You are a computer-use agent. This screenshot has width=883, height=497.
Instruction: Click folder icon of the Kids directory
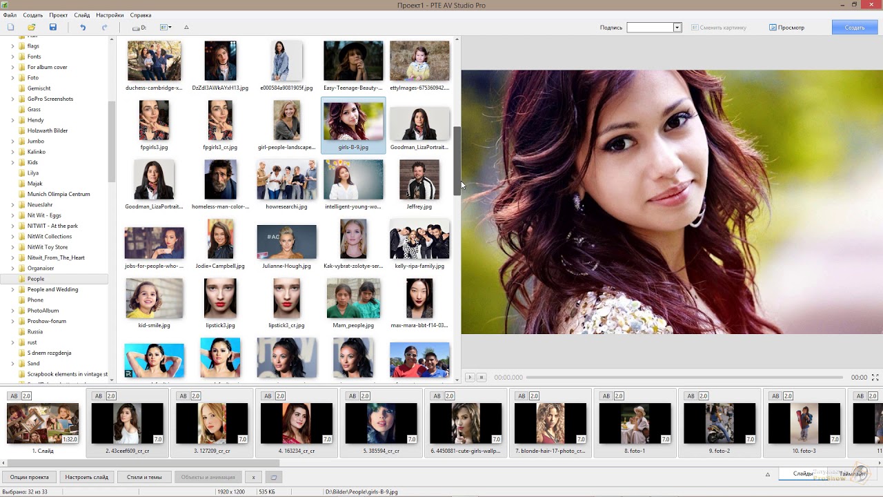[x=22, y=162]
